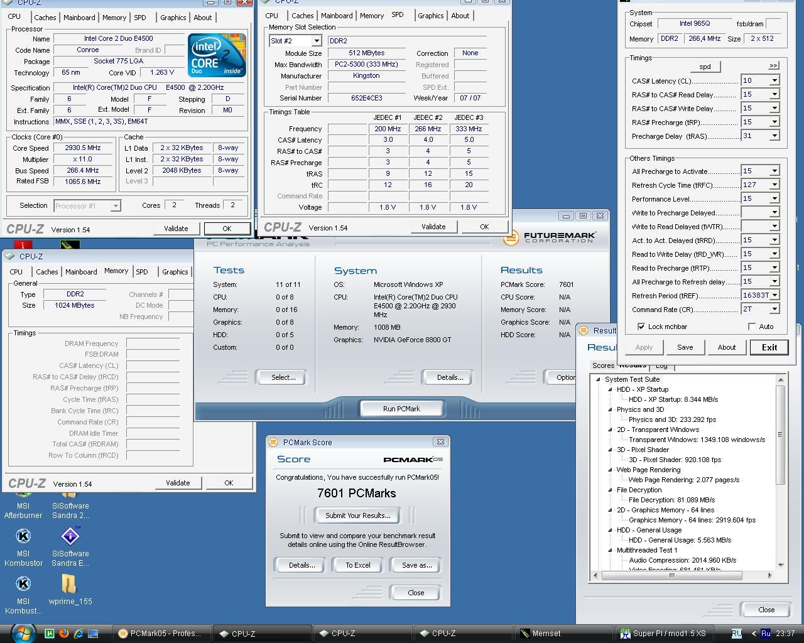Click spd button in Memset Timings

[705, 67]
